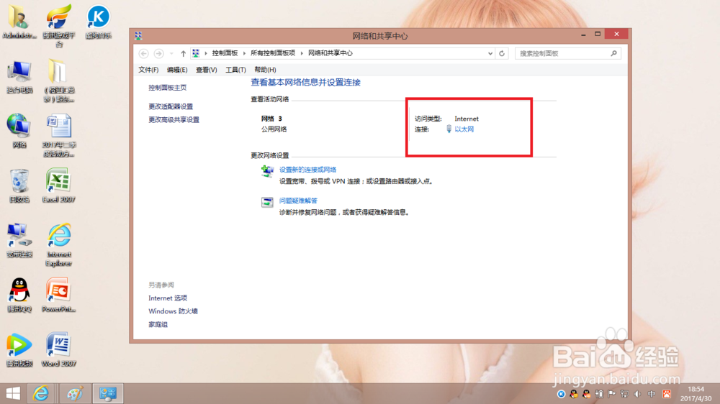Open Windows 防火墙 link
This screenshot has height=404, width=720.
pyautogui.click(x=173, y=311)
